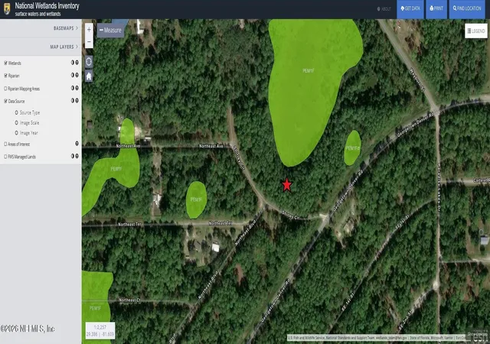
Task: Zoom out on the map
Action: point(89,42)
